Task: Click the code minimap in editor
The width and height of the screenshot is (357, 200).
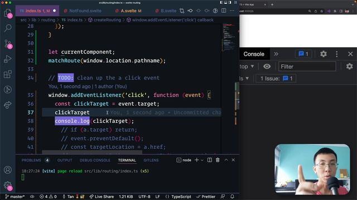Action: click(229, 37)
